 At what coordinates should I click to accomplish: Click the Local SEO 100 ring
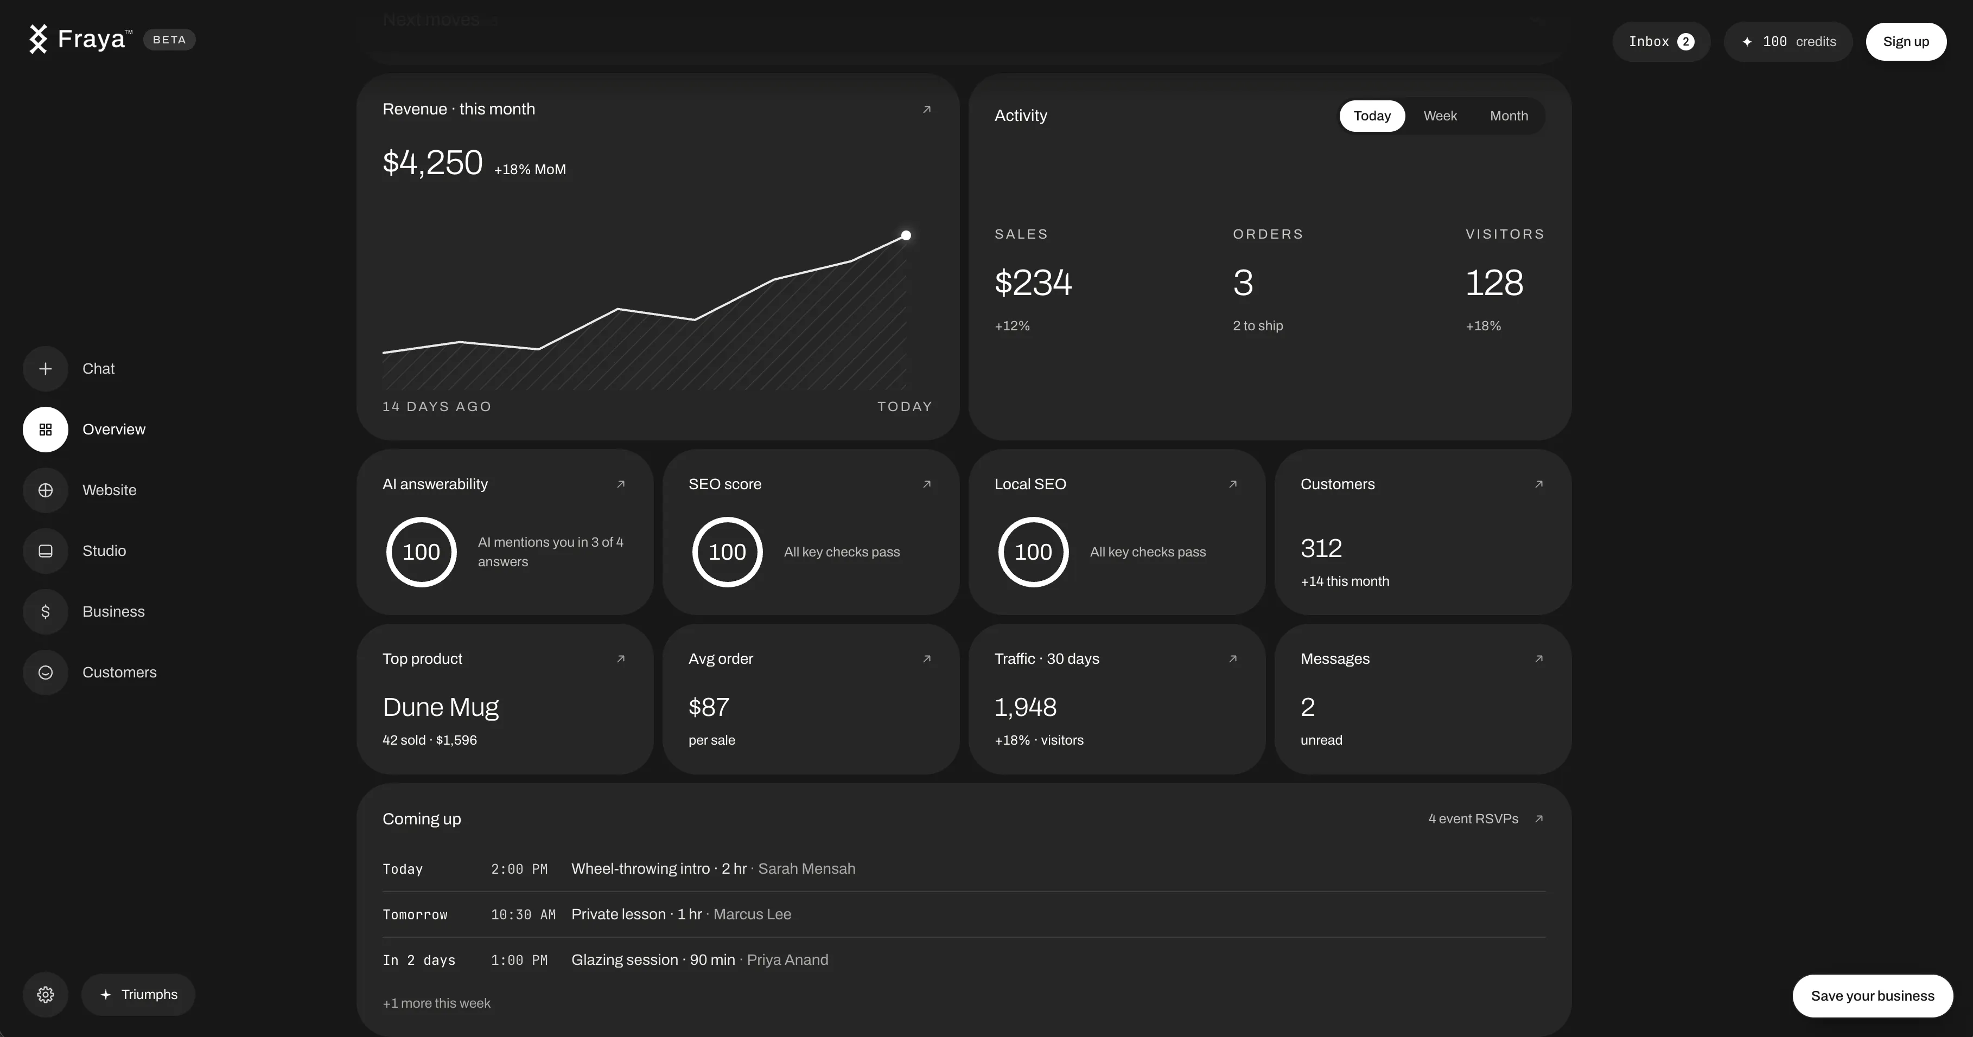pyautogui.click(x=1033, y=552)
